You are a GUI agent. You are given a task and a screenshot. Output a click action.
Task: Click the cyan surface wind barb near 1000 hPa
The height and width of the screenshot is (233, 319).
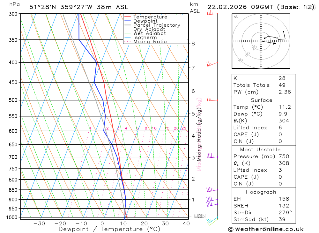pyautogui.click(x=212, y=220)
